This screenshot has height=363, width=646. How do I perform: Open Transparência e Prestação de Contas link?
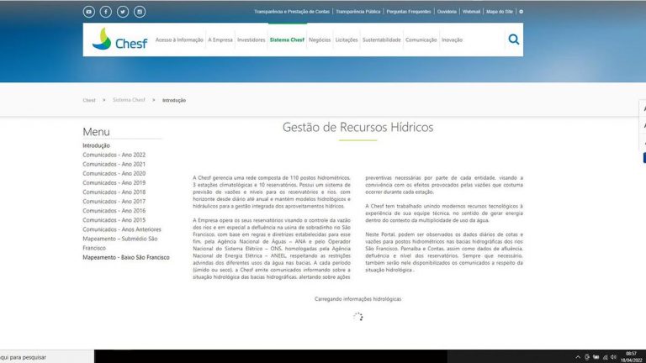[x=292, y=12]
